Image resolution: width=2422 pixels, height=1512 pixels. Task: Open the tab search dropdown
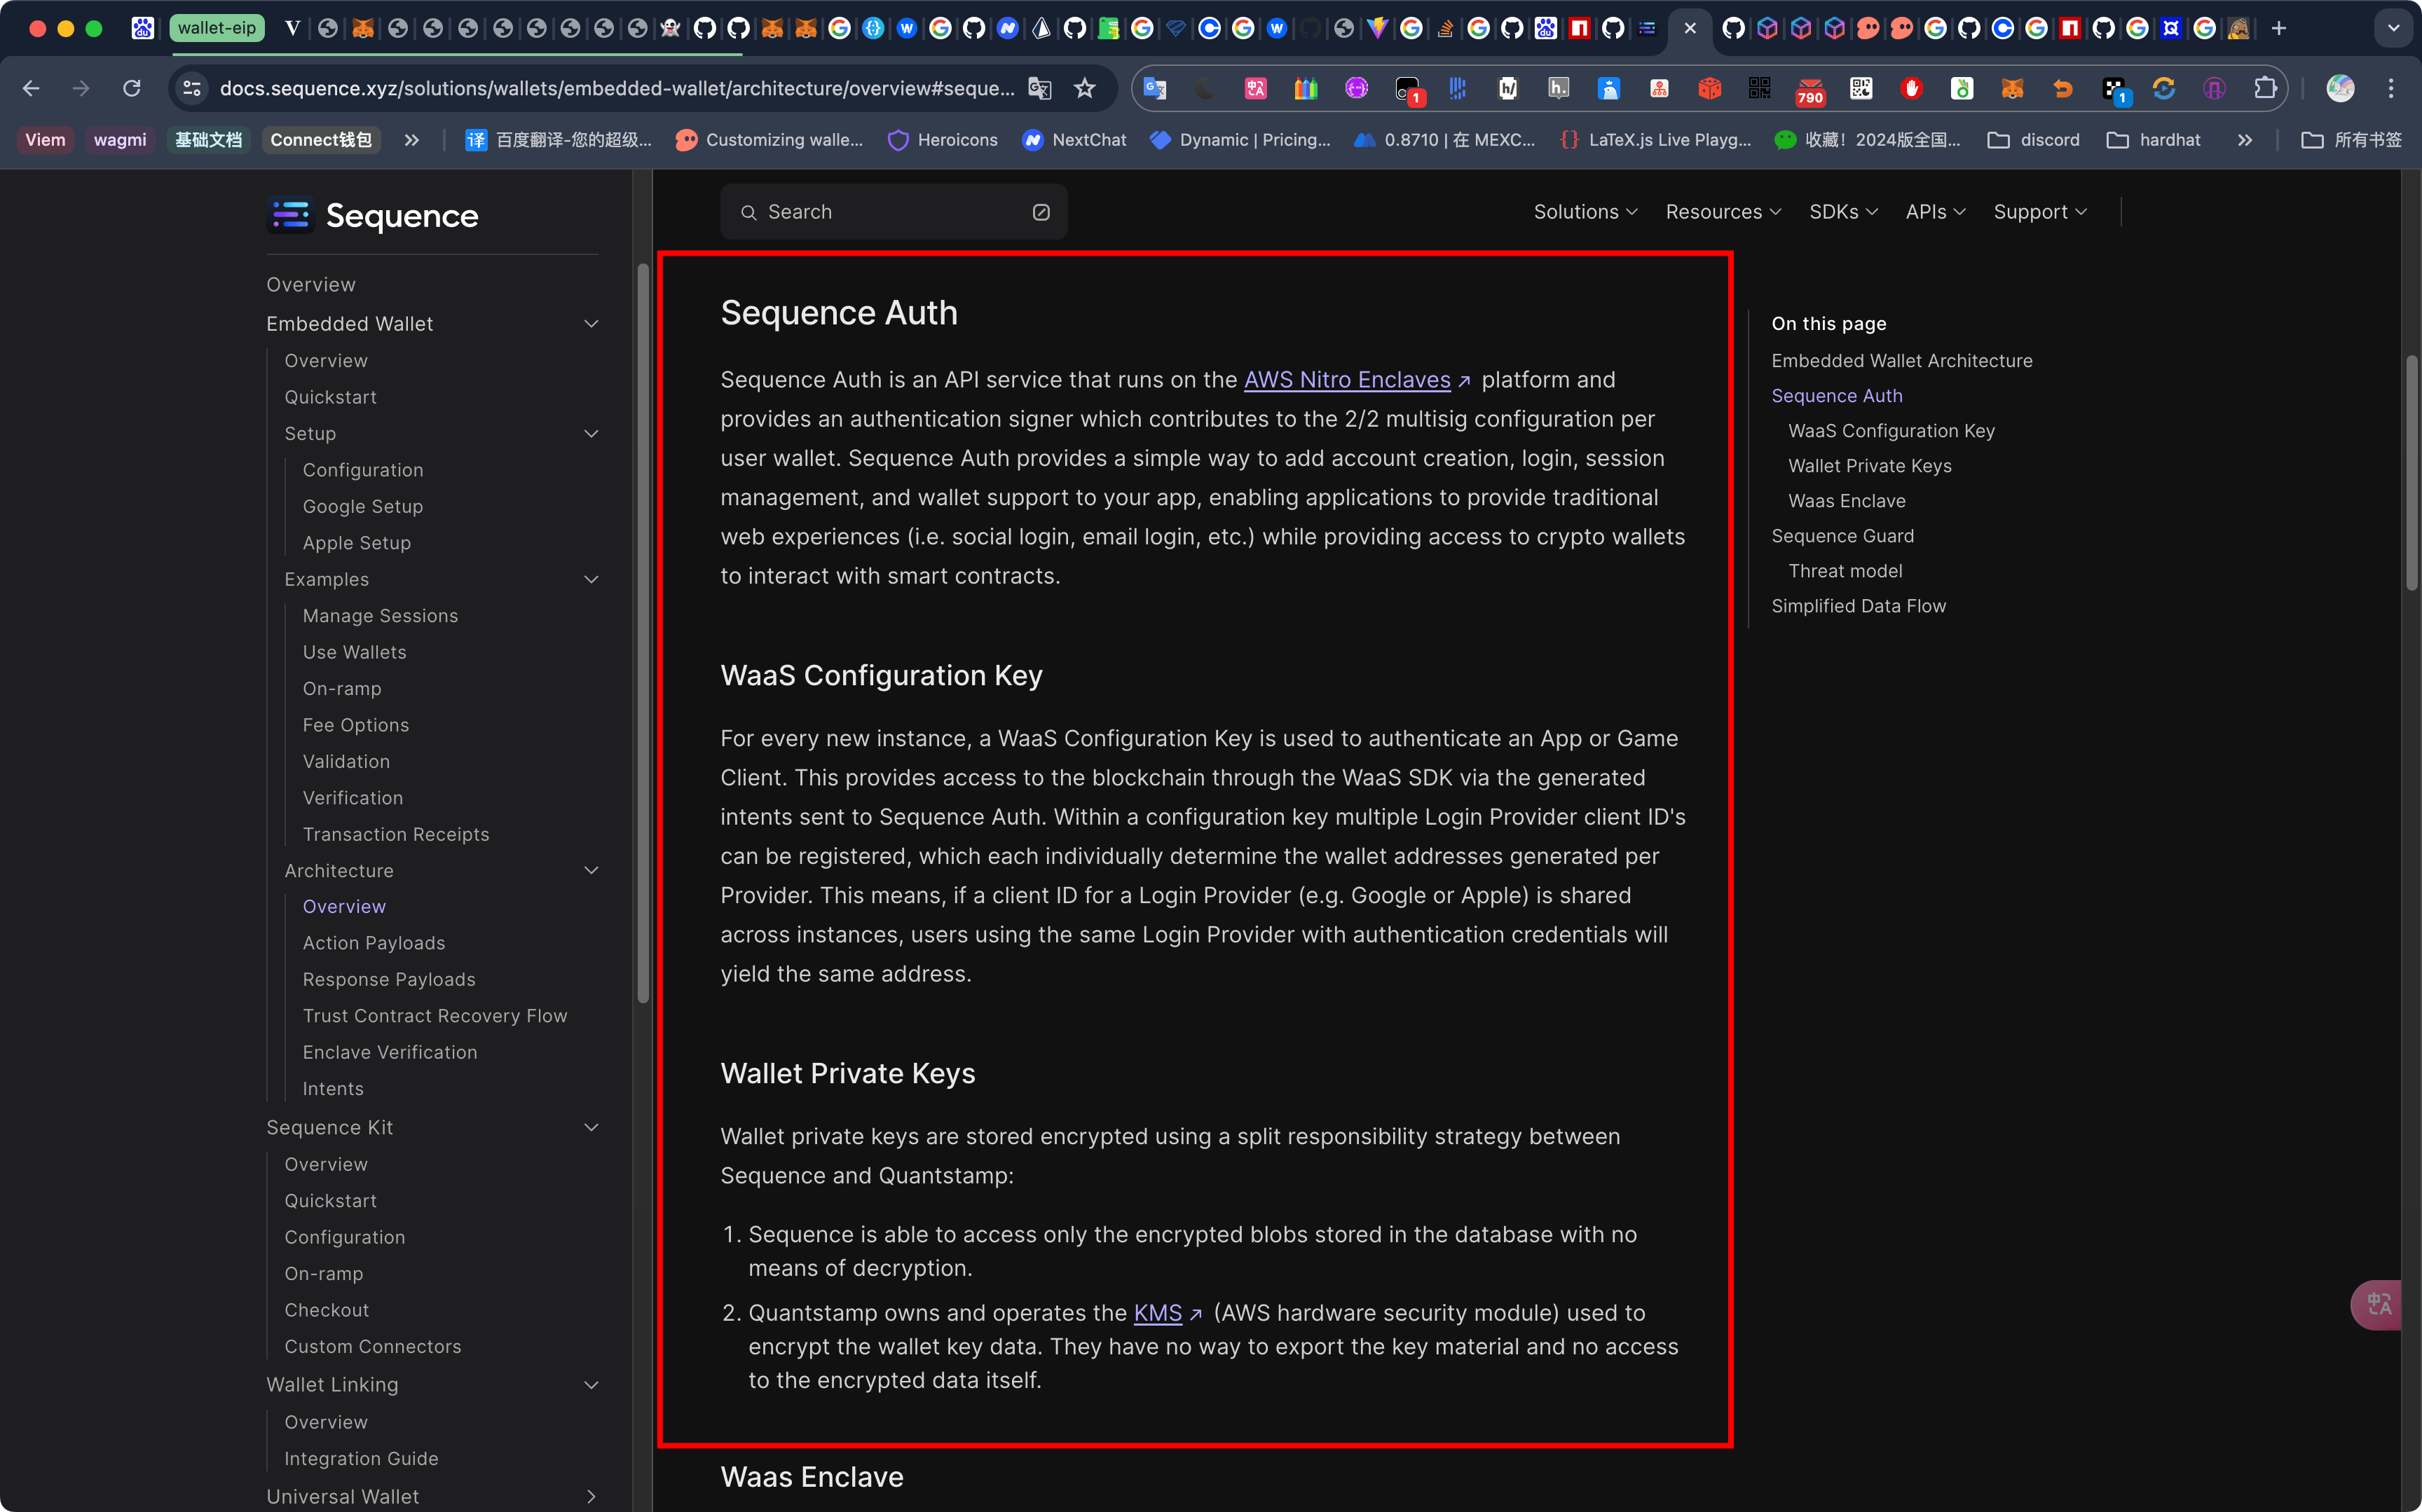pyautogui.click(x=2394, y=28)
